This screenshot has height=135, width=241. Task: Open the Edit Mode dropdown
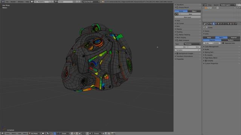(35, 133)
